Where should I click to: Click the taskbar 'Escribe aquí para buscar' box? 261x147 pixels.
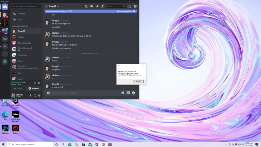30,144
